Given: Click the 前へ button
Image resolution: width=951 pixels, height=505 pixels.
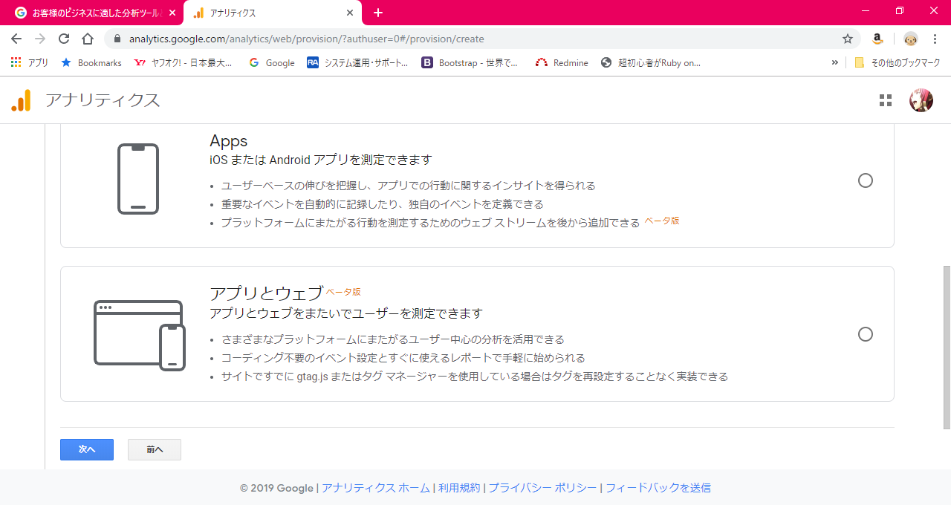Looking at the screenshot, I should point(155,449).
